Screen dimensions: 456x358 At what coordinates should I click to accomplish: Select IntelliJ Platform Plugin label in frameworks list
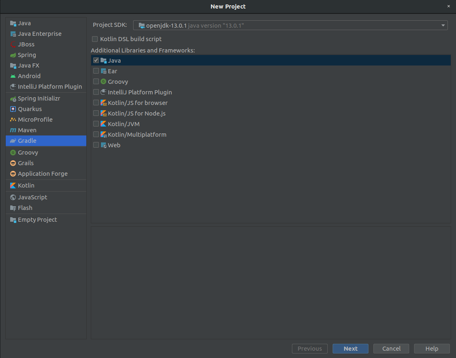click(x=140, y=92)
